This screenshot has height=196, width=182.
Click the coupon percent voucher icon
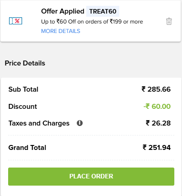coord(15,21)
